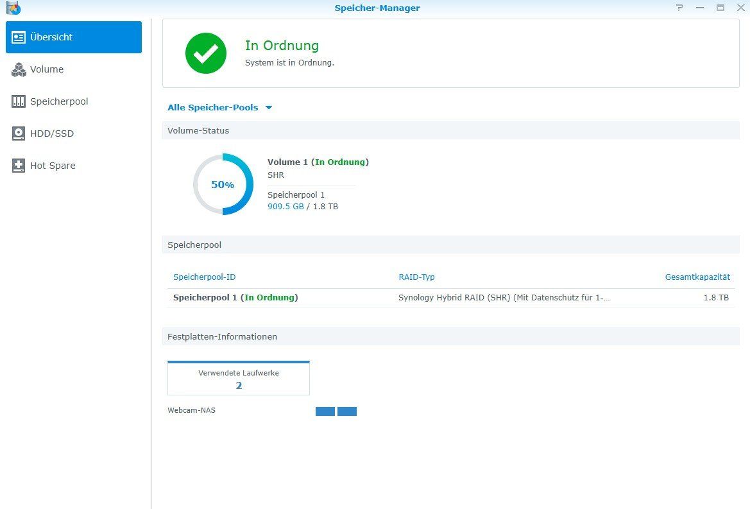Click the 909.5 GB used capacity value

[286, 207]
